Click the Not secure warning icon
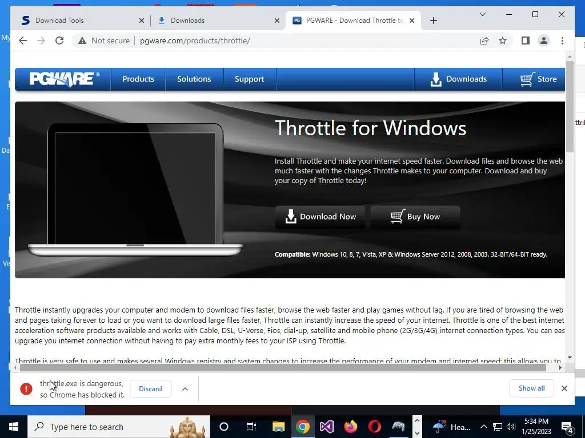This screenshot has height=438, width=585. click(82, 40)
